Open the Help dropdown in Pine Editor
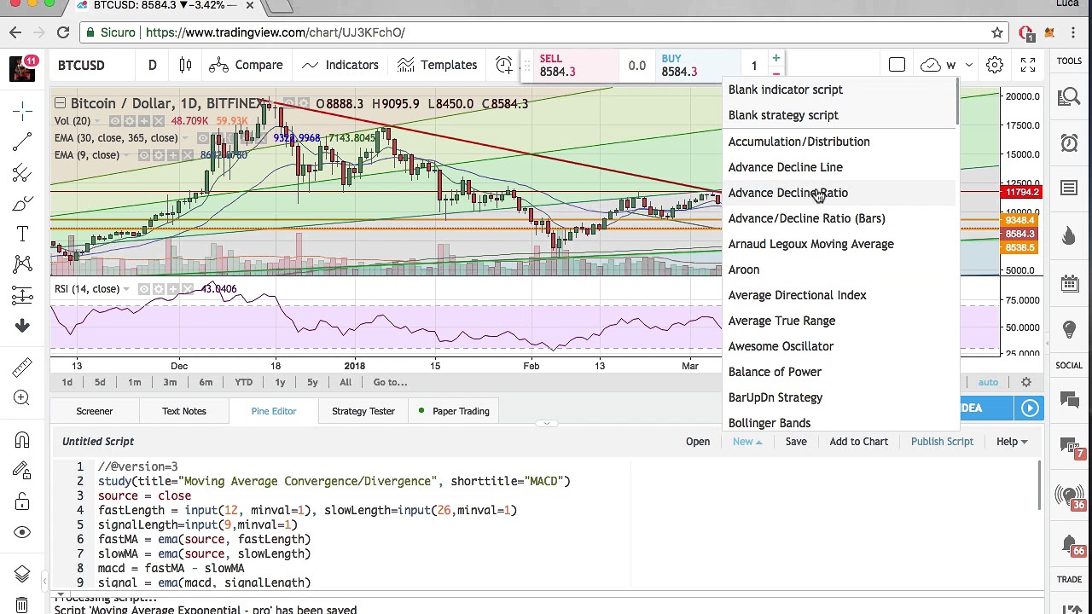Image resolution: width=1092 pixels, height=614 pixels. pyautogui.click(x=1012, y=442)
